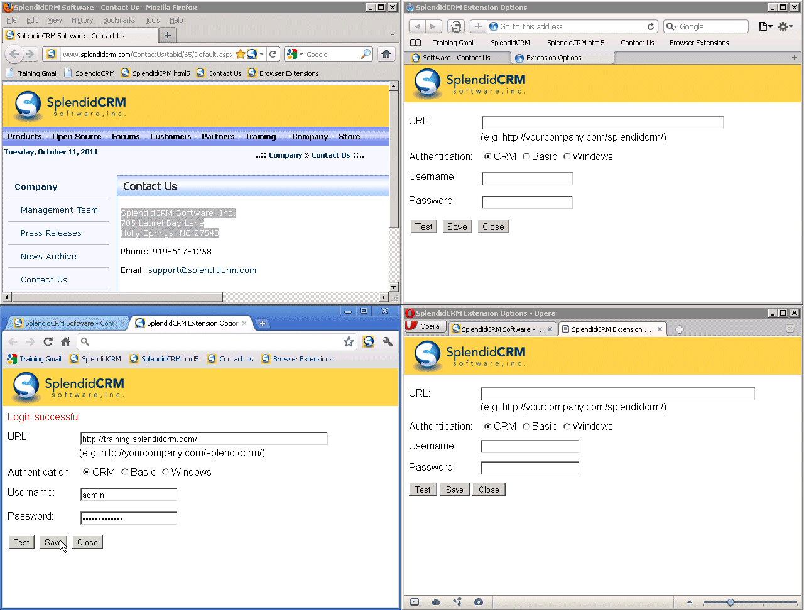Open Firefox Bookmarks menu
804x610 pixels.
[119, 20]
